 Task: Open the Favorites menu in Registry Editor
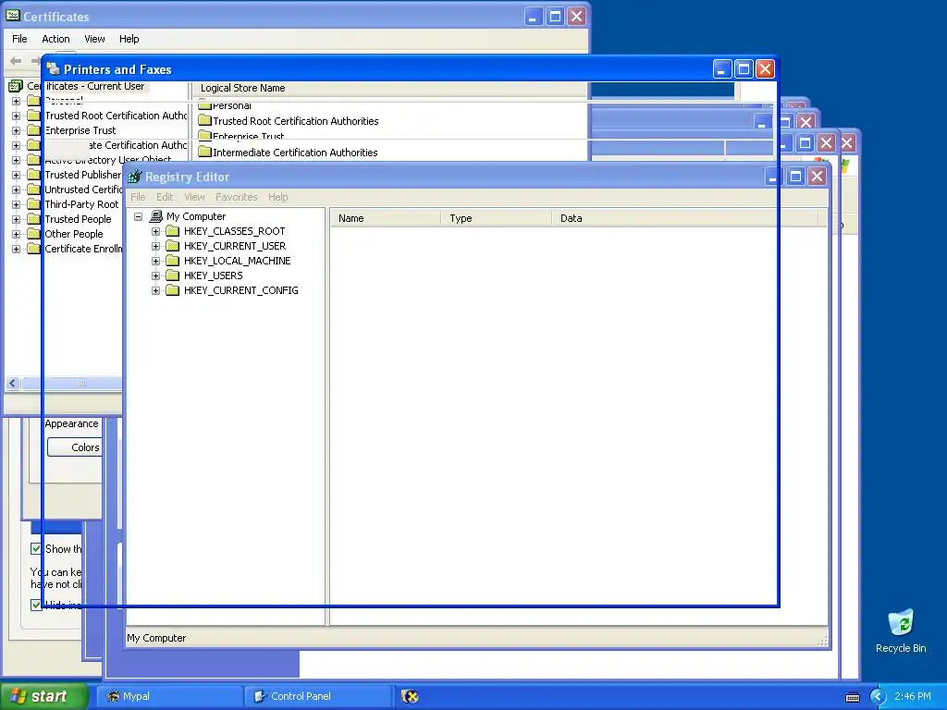236,197
